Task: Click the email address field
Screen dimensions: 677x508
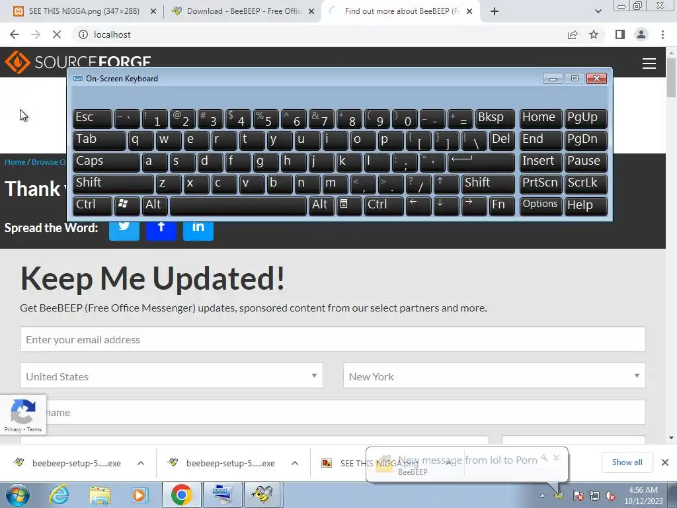Action: click(333, 339)
